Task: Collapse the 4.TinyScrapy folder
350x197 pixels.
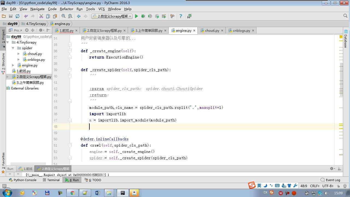Action: 8,42
